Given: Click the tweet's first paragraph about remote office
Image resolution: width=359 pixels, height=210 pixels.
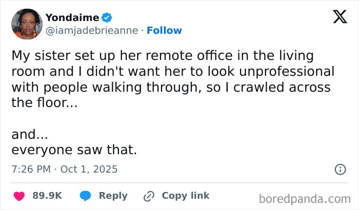Looking at the screenshot, I should click(x=172, y=78).
